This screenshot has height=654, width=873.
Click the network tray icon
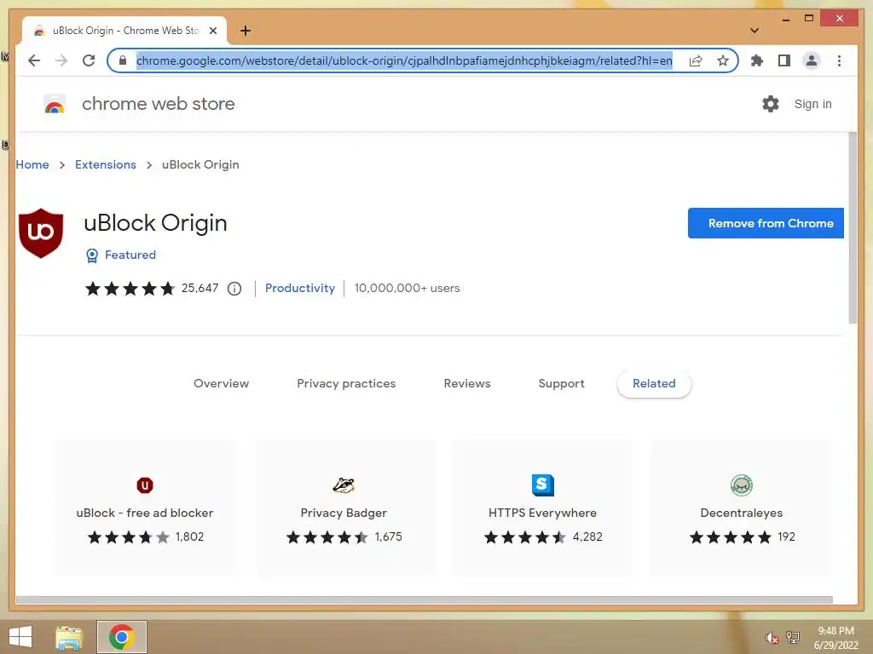793,637
